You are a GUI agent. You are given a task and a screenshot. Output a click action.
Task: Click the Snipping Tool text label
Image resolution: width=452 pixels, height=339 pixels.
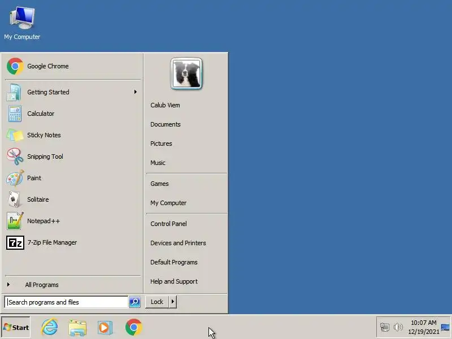(x=45, y=157)
